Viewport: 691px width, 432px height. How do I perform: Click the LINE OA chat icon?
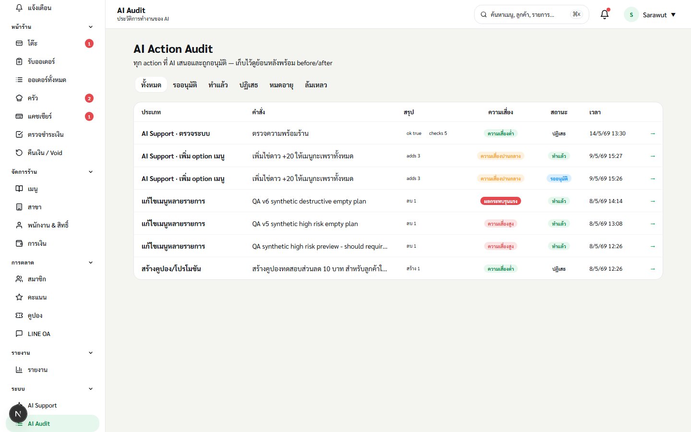pos(19,334)
